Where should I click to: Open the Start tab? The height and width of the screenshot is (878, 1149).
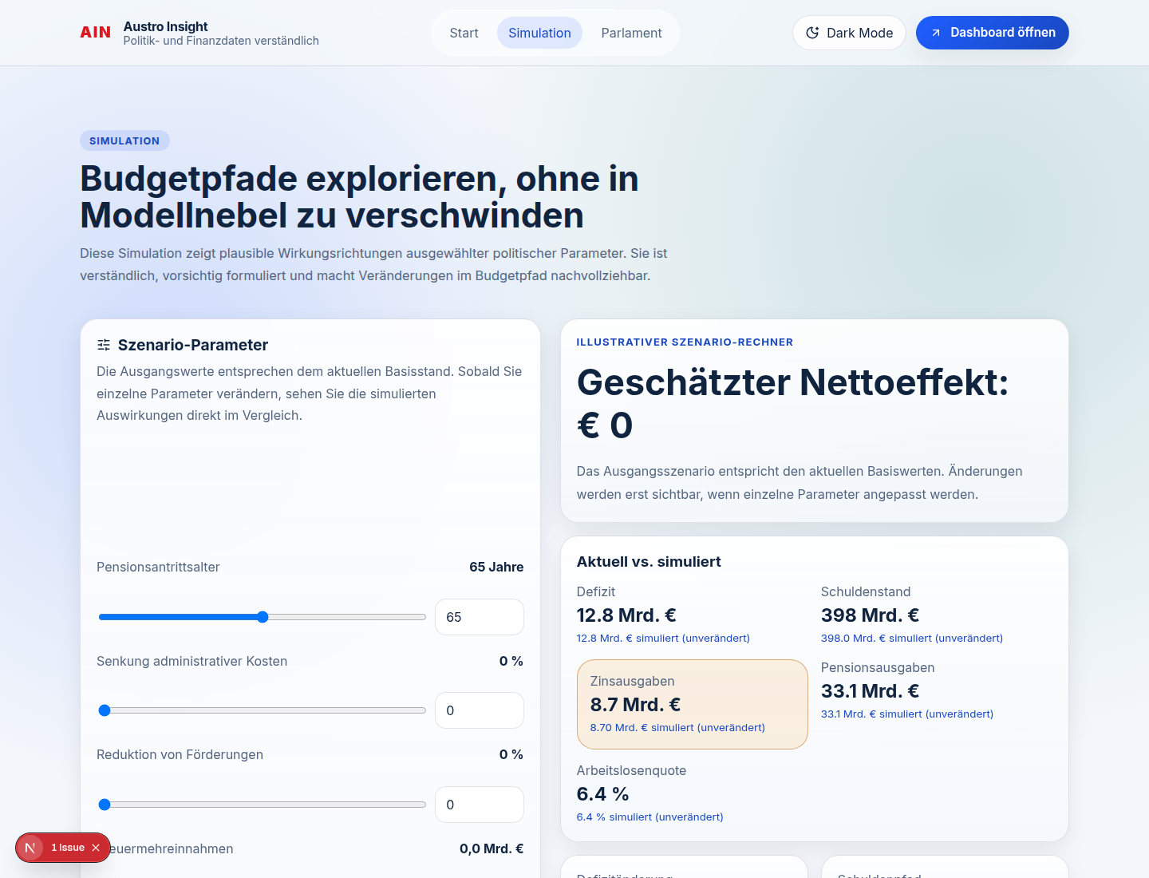point(464,33)
